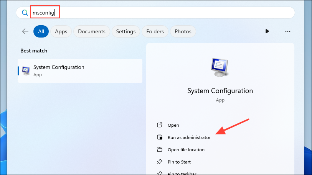This screenshot has width=312, height=175.
Task: Click the Run as administrator shield icon
Action: [160, 137]
